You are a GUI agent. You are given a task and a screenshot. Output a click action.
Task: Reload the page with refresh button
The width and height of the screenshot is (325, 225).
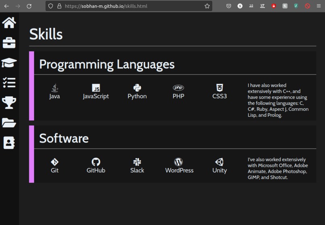(x=29, y=6)
